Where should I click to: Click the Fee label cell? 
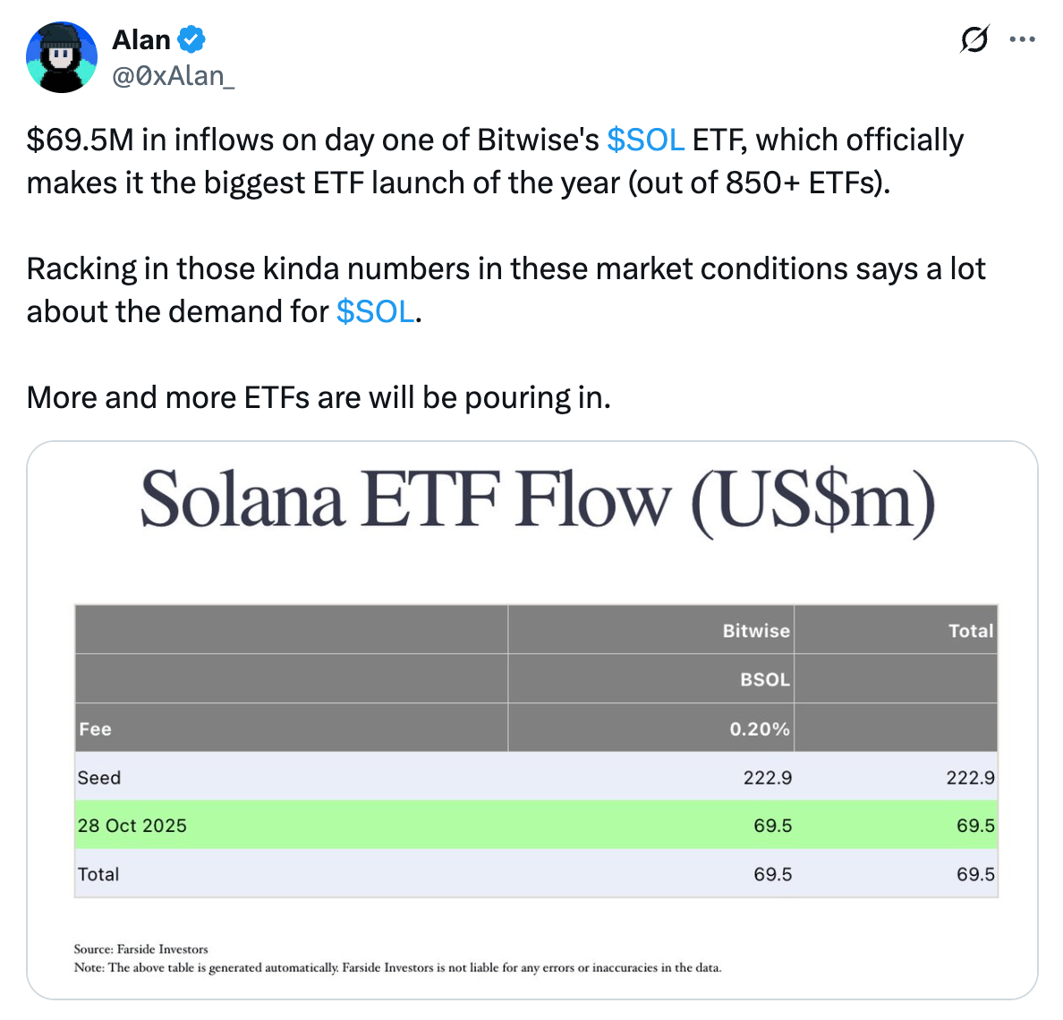(x=94, y=728)
